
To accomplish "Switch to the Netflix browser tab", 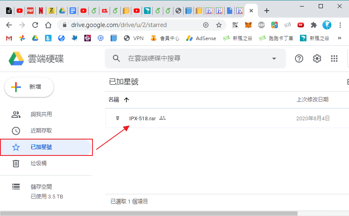I will click(x=41, y=11).
